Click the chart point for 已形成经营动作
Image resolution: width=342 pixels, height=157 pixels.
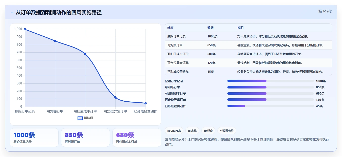click(x=145, y=103)
